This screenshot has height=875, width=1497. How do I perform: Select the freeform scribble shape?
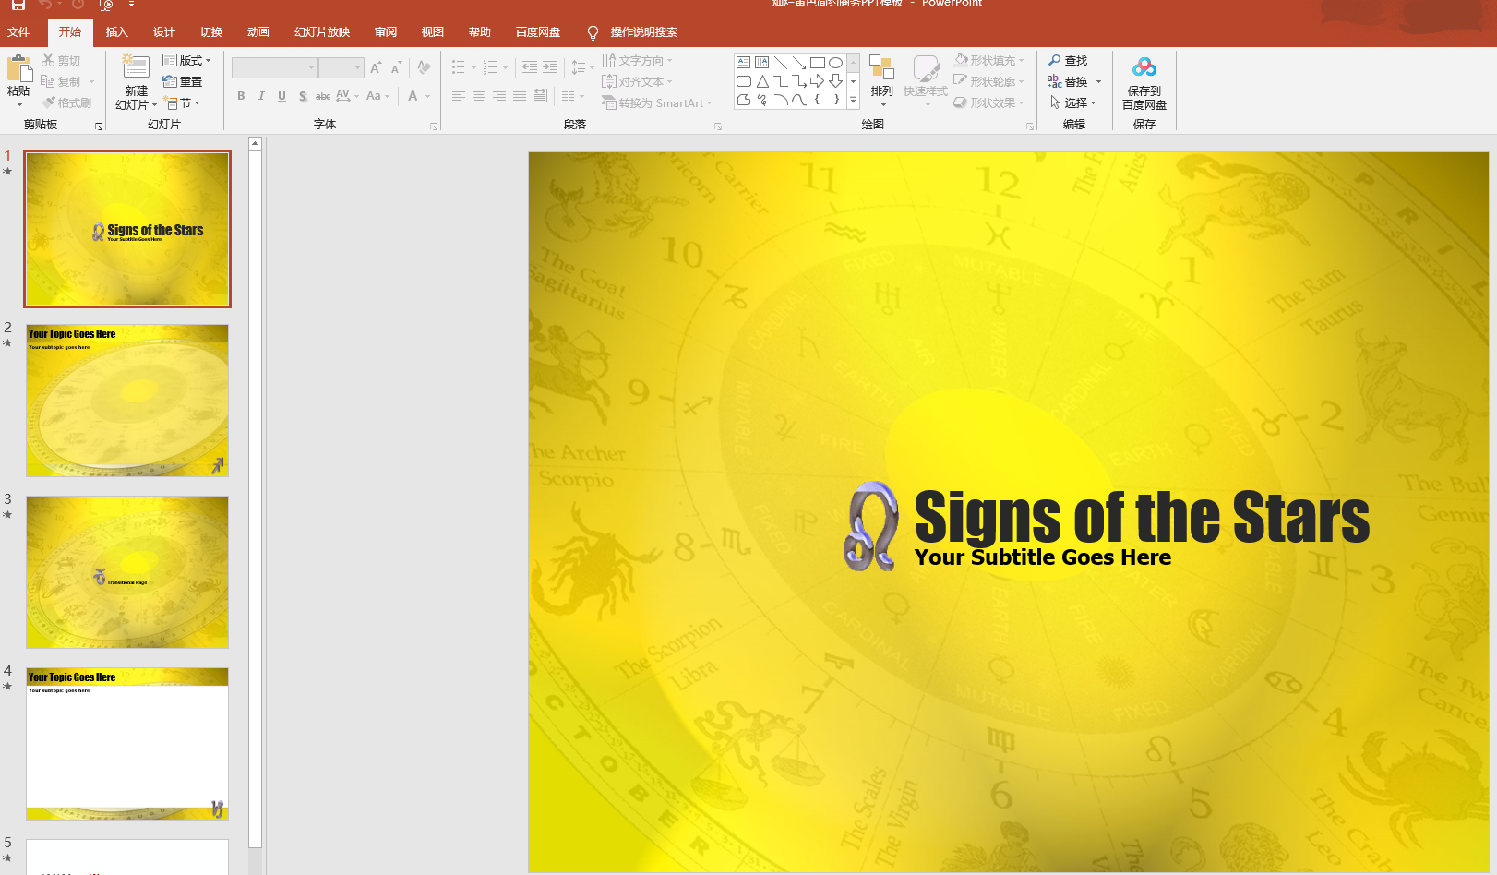761,100
